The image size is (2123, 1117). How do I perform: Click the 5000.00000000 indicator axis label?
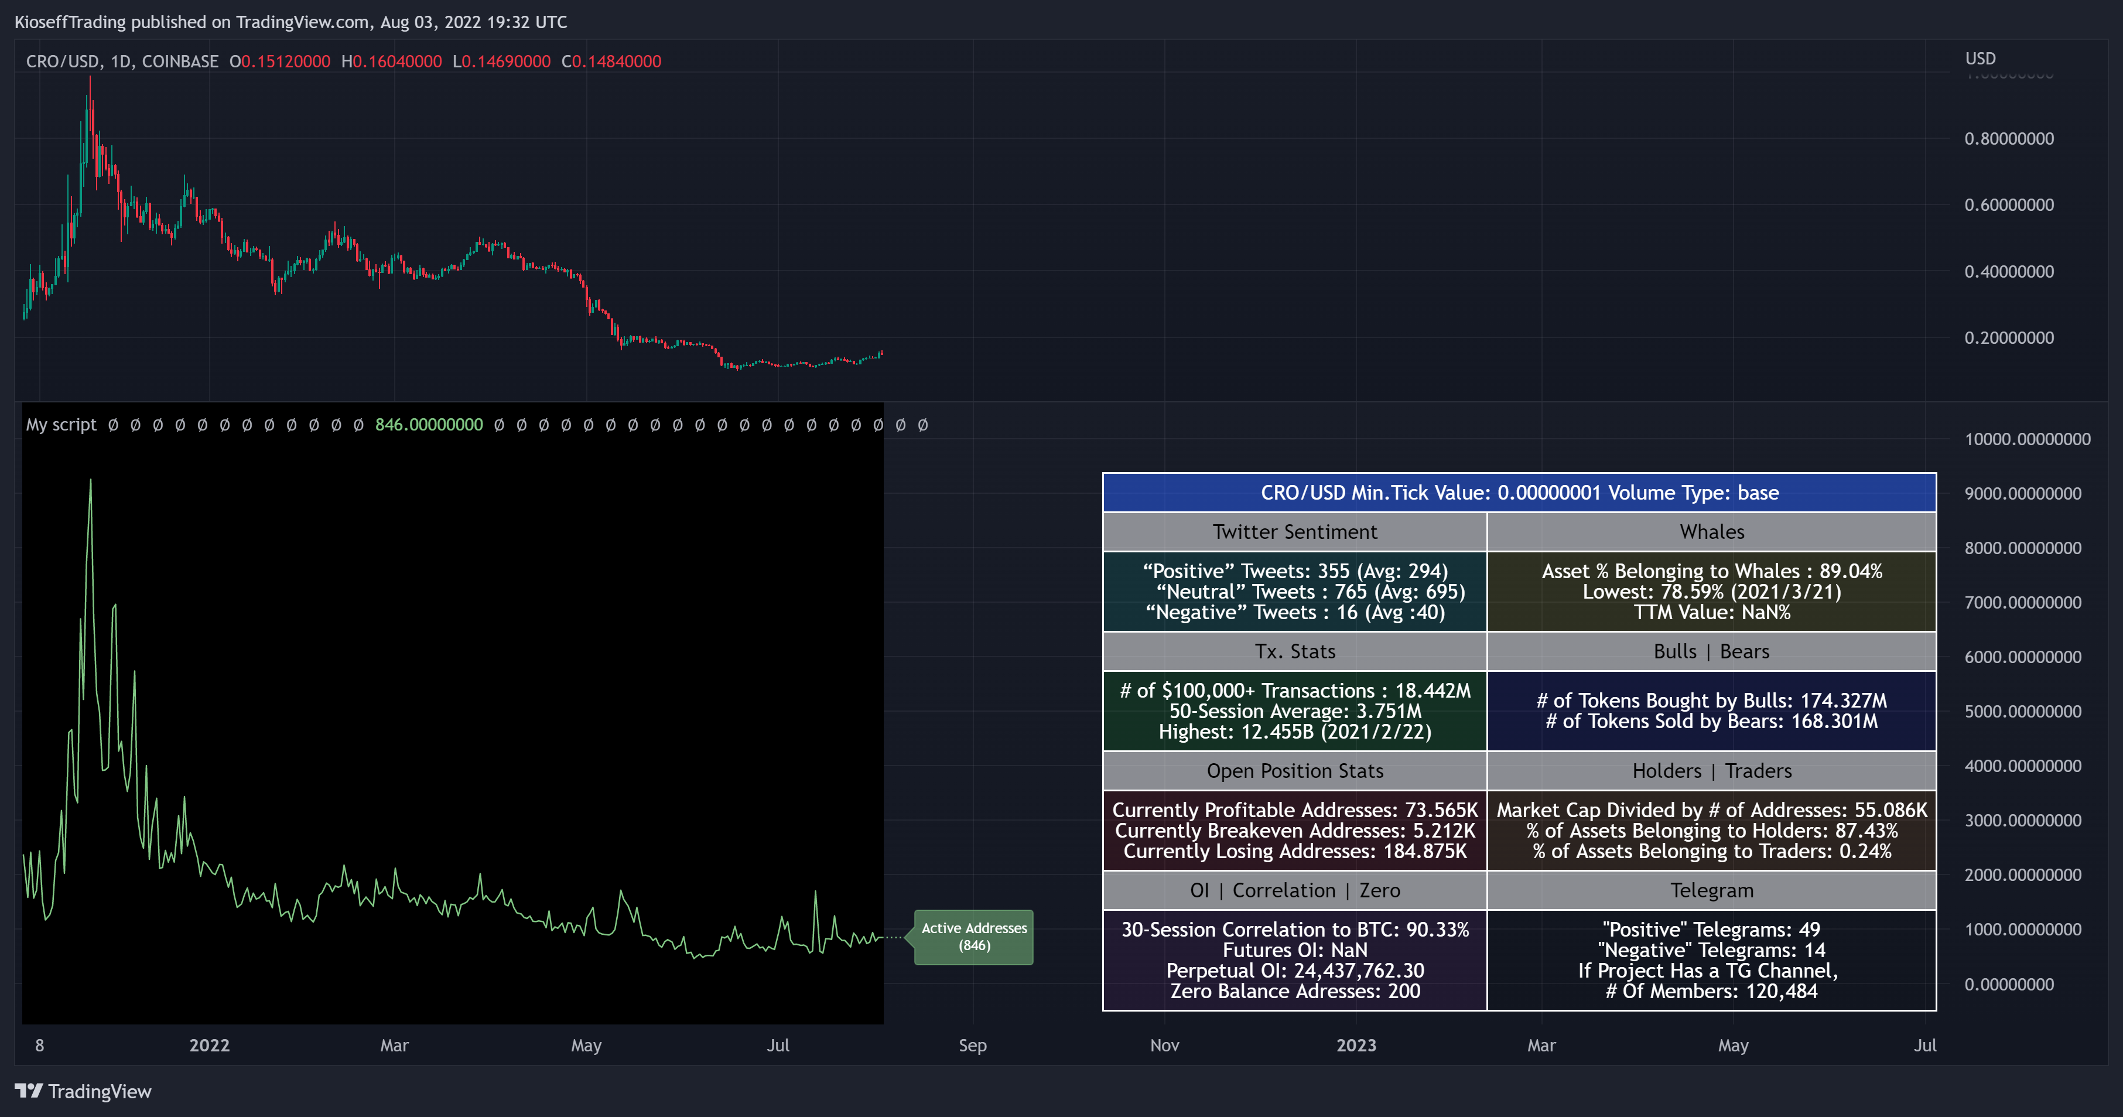click(2022, 712)
